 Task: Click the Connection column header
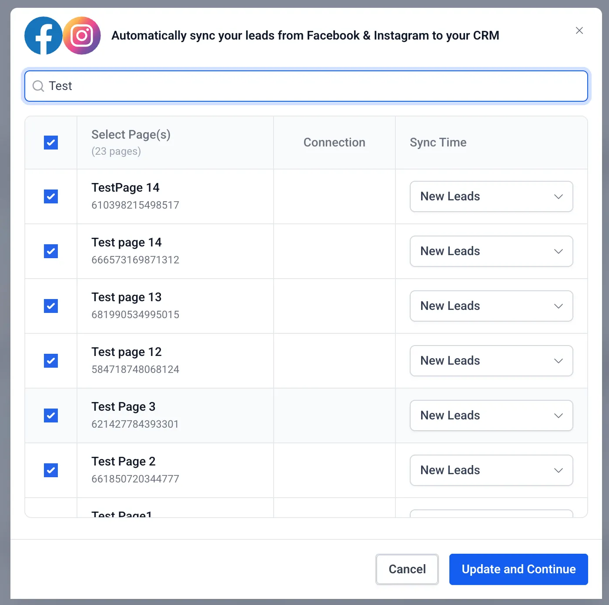point(334,143)
